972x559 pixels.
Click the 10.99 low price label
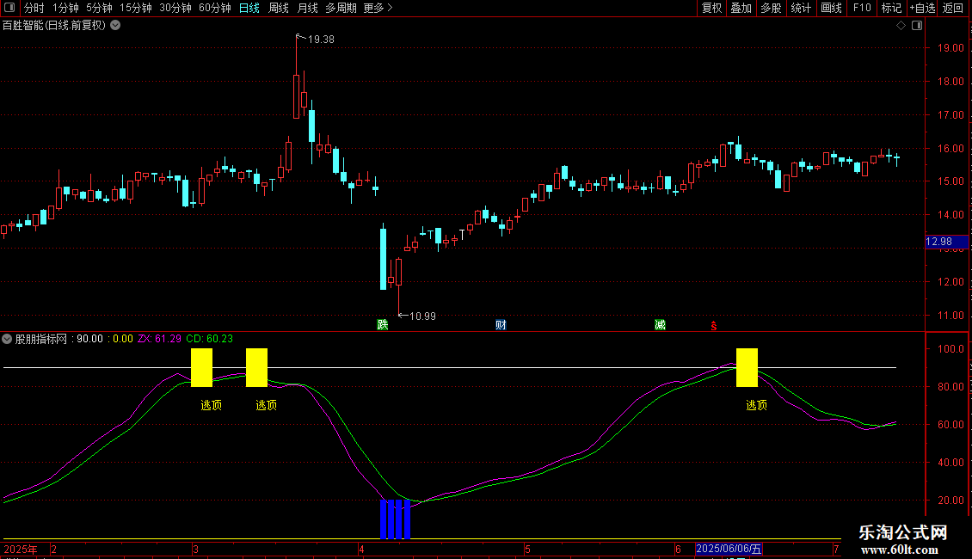(x=422, y=316)
